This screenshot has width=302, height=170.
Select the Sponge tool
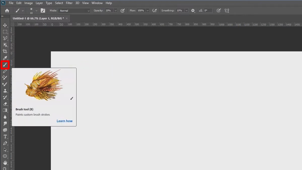pos(5,130)
